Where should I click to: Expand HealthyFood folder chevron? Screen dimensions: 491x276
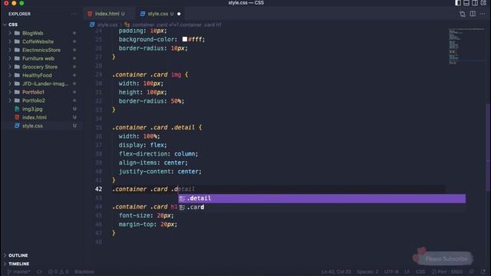(x=10, y=75)
